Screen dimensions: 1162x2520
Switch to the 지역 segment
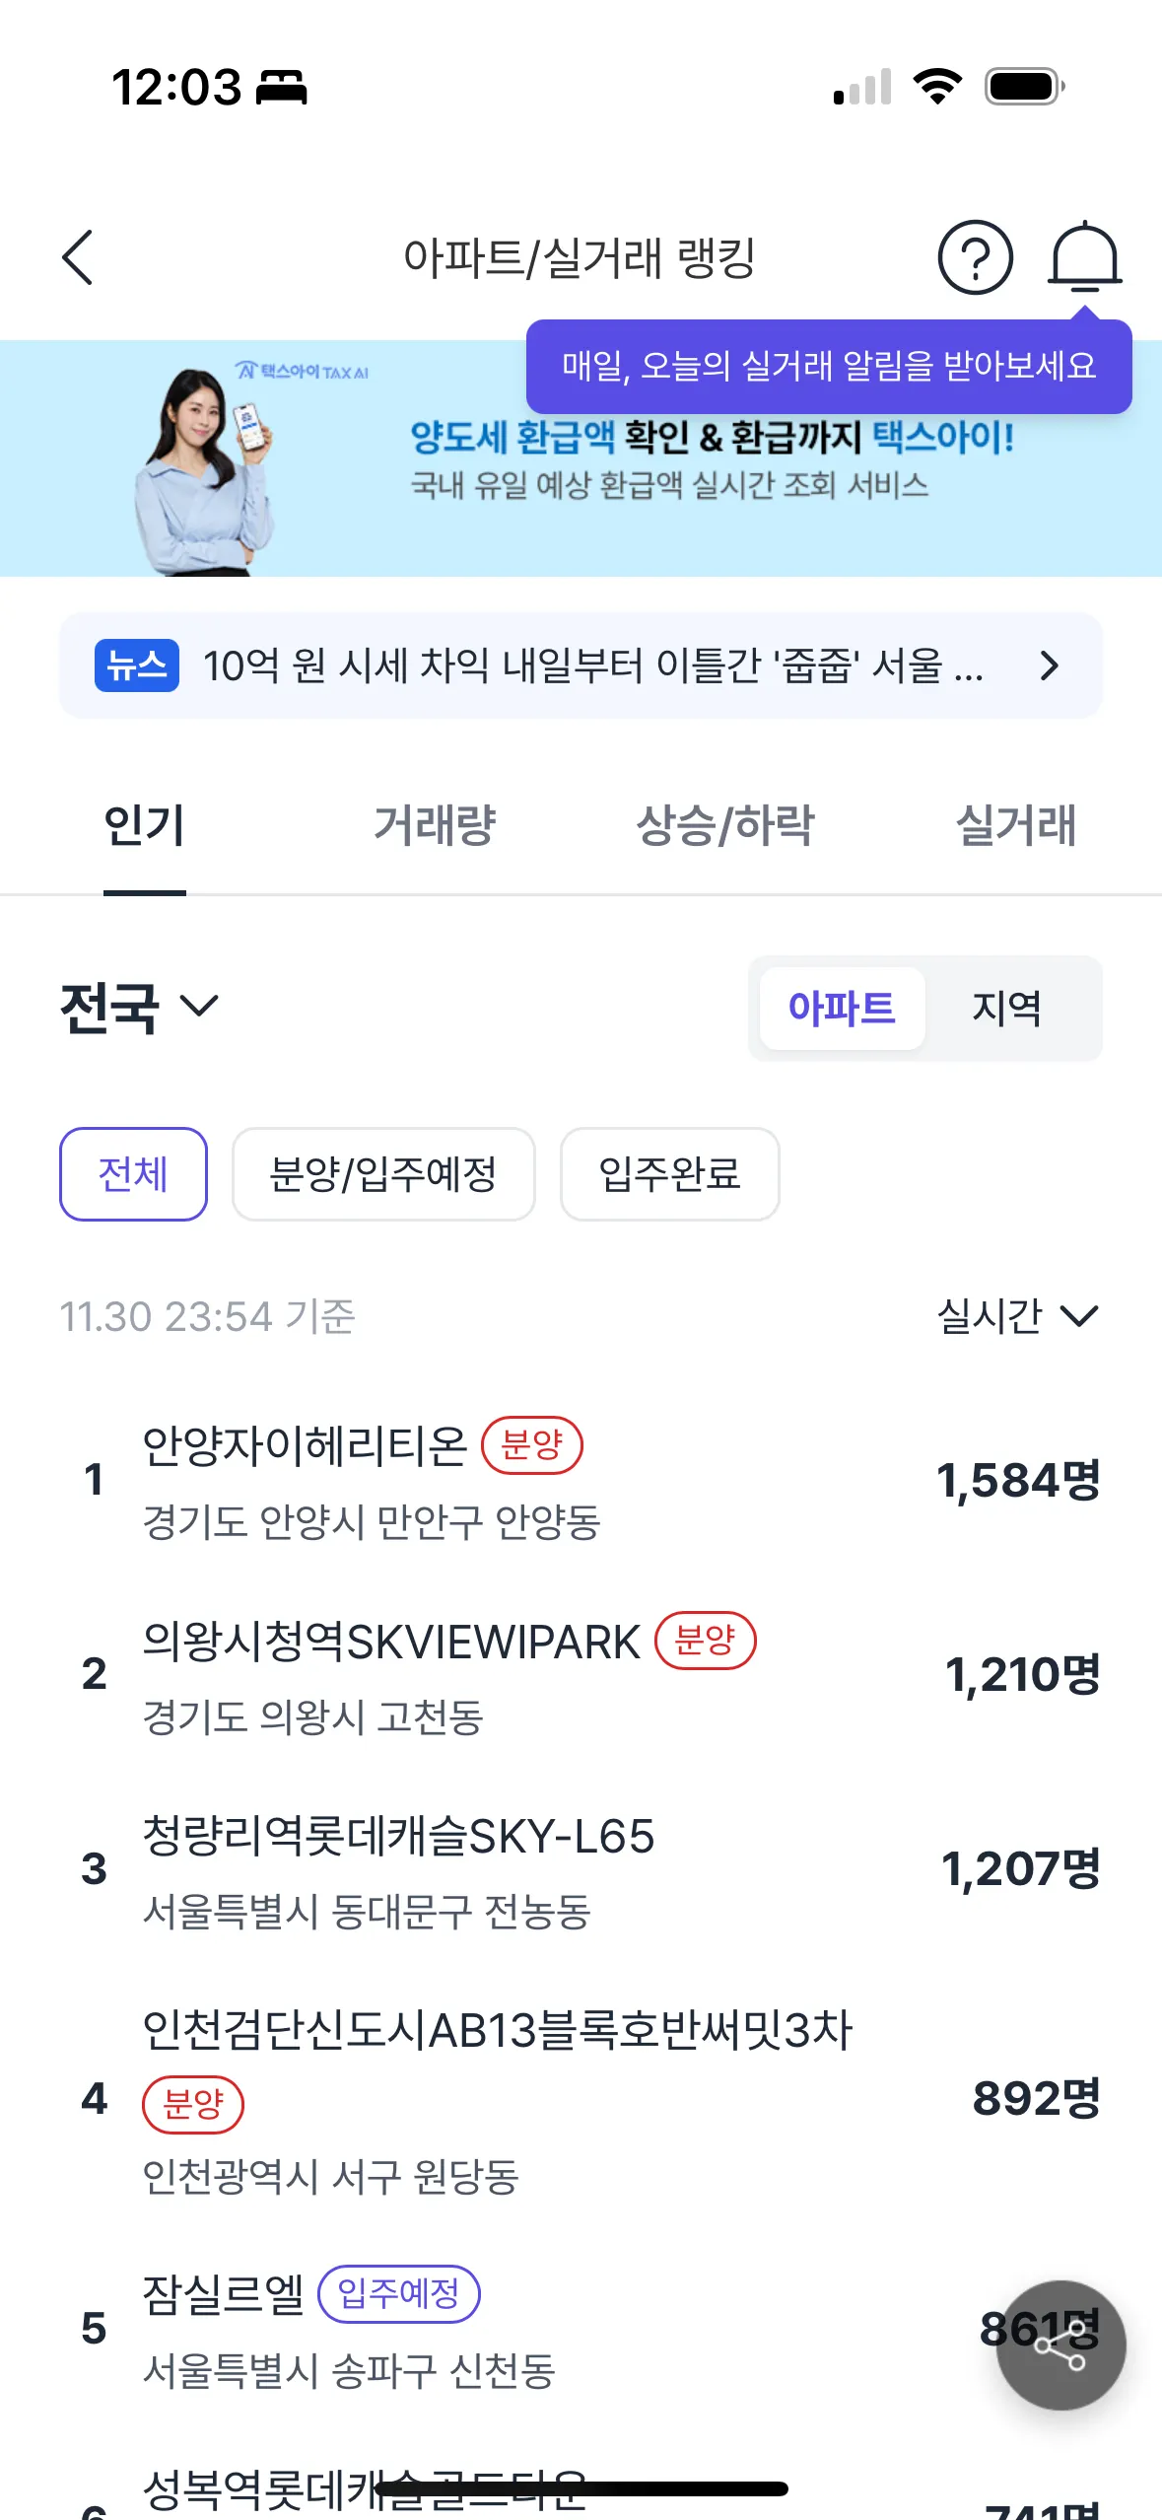(x=1006, y=1008)
